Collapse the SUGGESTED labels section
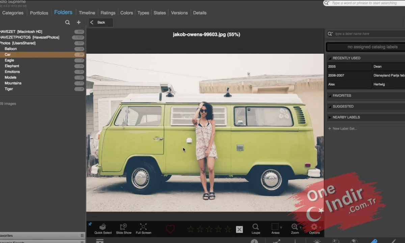The image size is (405, 243). point(366,106)
